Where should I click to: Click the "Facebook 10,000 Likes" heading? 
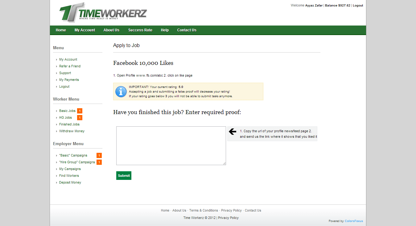(143, 63)
